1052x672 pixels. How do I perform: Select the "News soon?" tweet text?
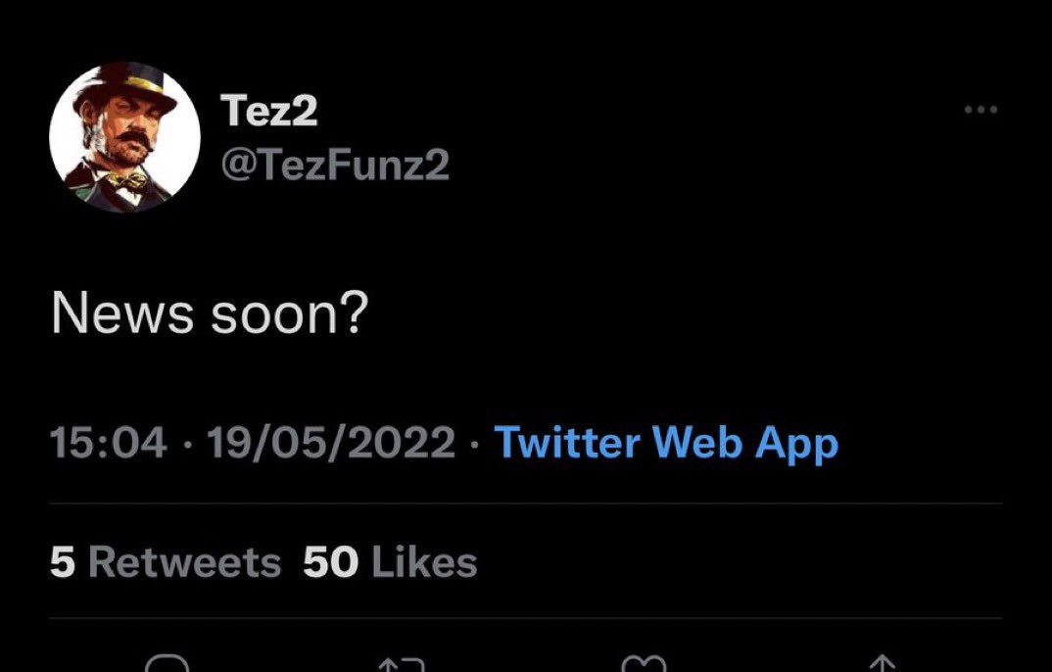pos(210,313)
